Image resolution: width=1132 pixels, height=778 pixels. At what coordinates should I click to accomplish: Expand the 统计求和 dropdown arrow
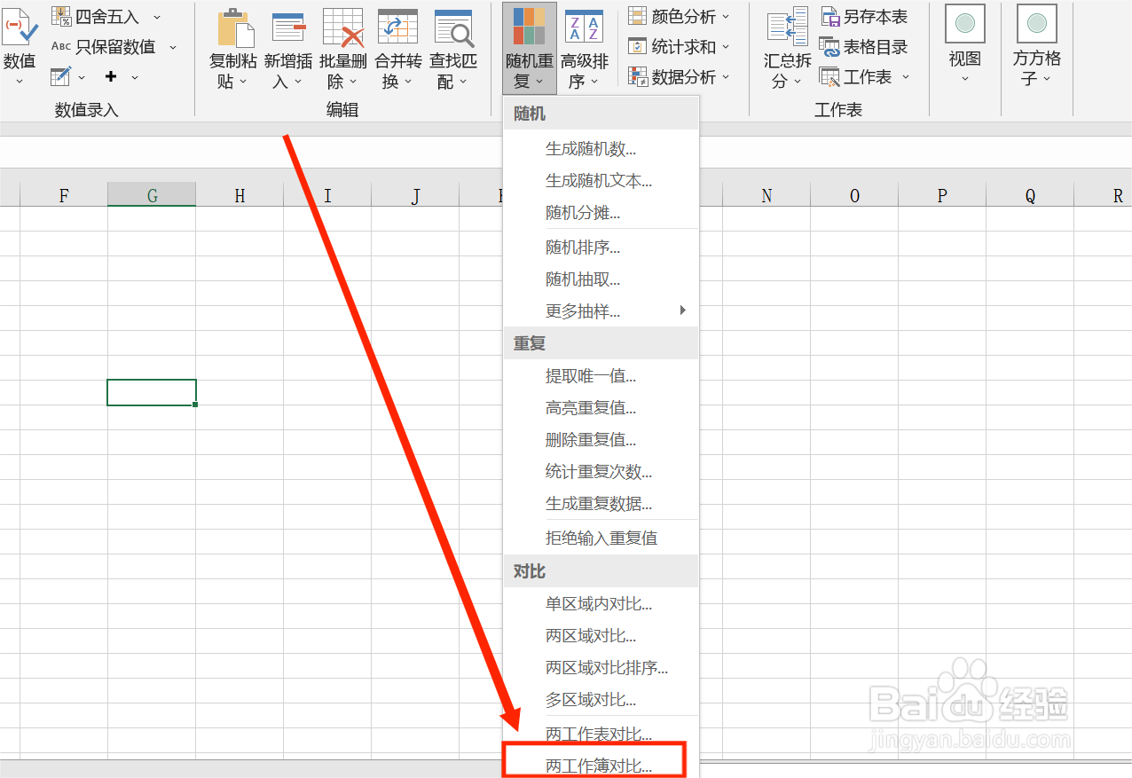726,47
